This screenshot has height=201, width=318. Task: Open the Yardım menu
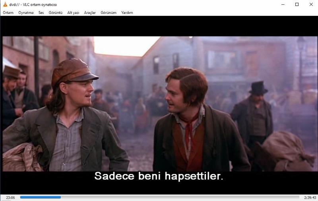pyautogui.click(x=127, y=13)
